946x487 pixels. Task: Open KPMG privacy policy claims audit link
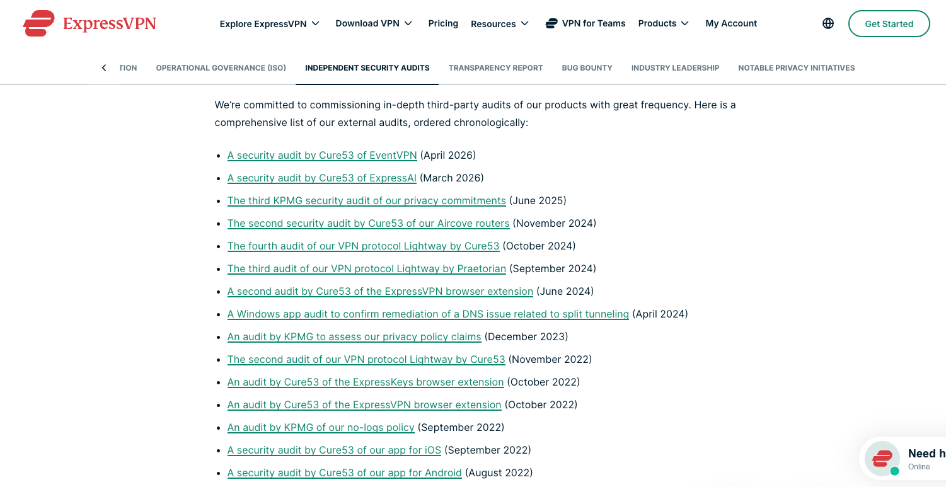(x=354, y=336)
